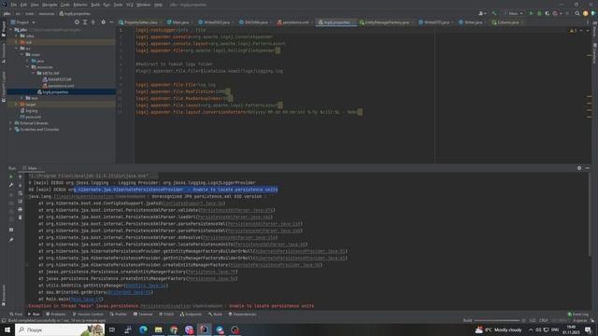Click the Search Everywhere magnifier icon
This screenshot has width=598, height=336.
(x=577, y=13)
